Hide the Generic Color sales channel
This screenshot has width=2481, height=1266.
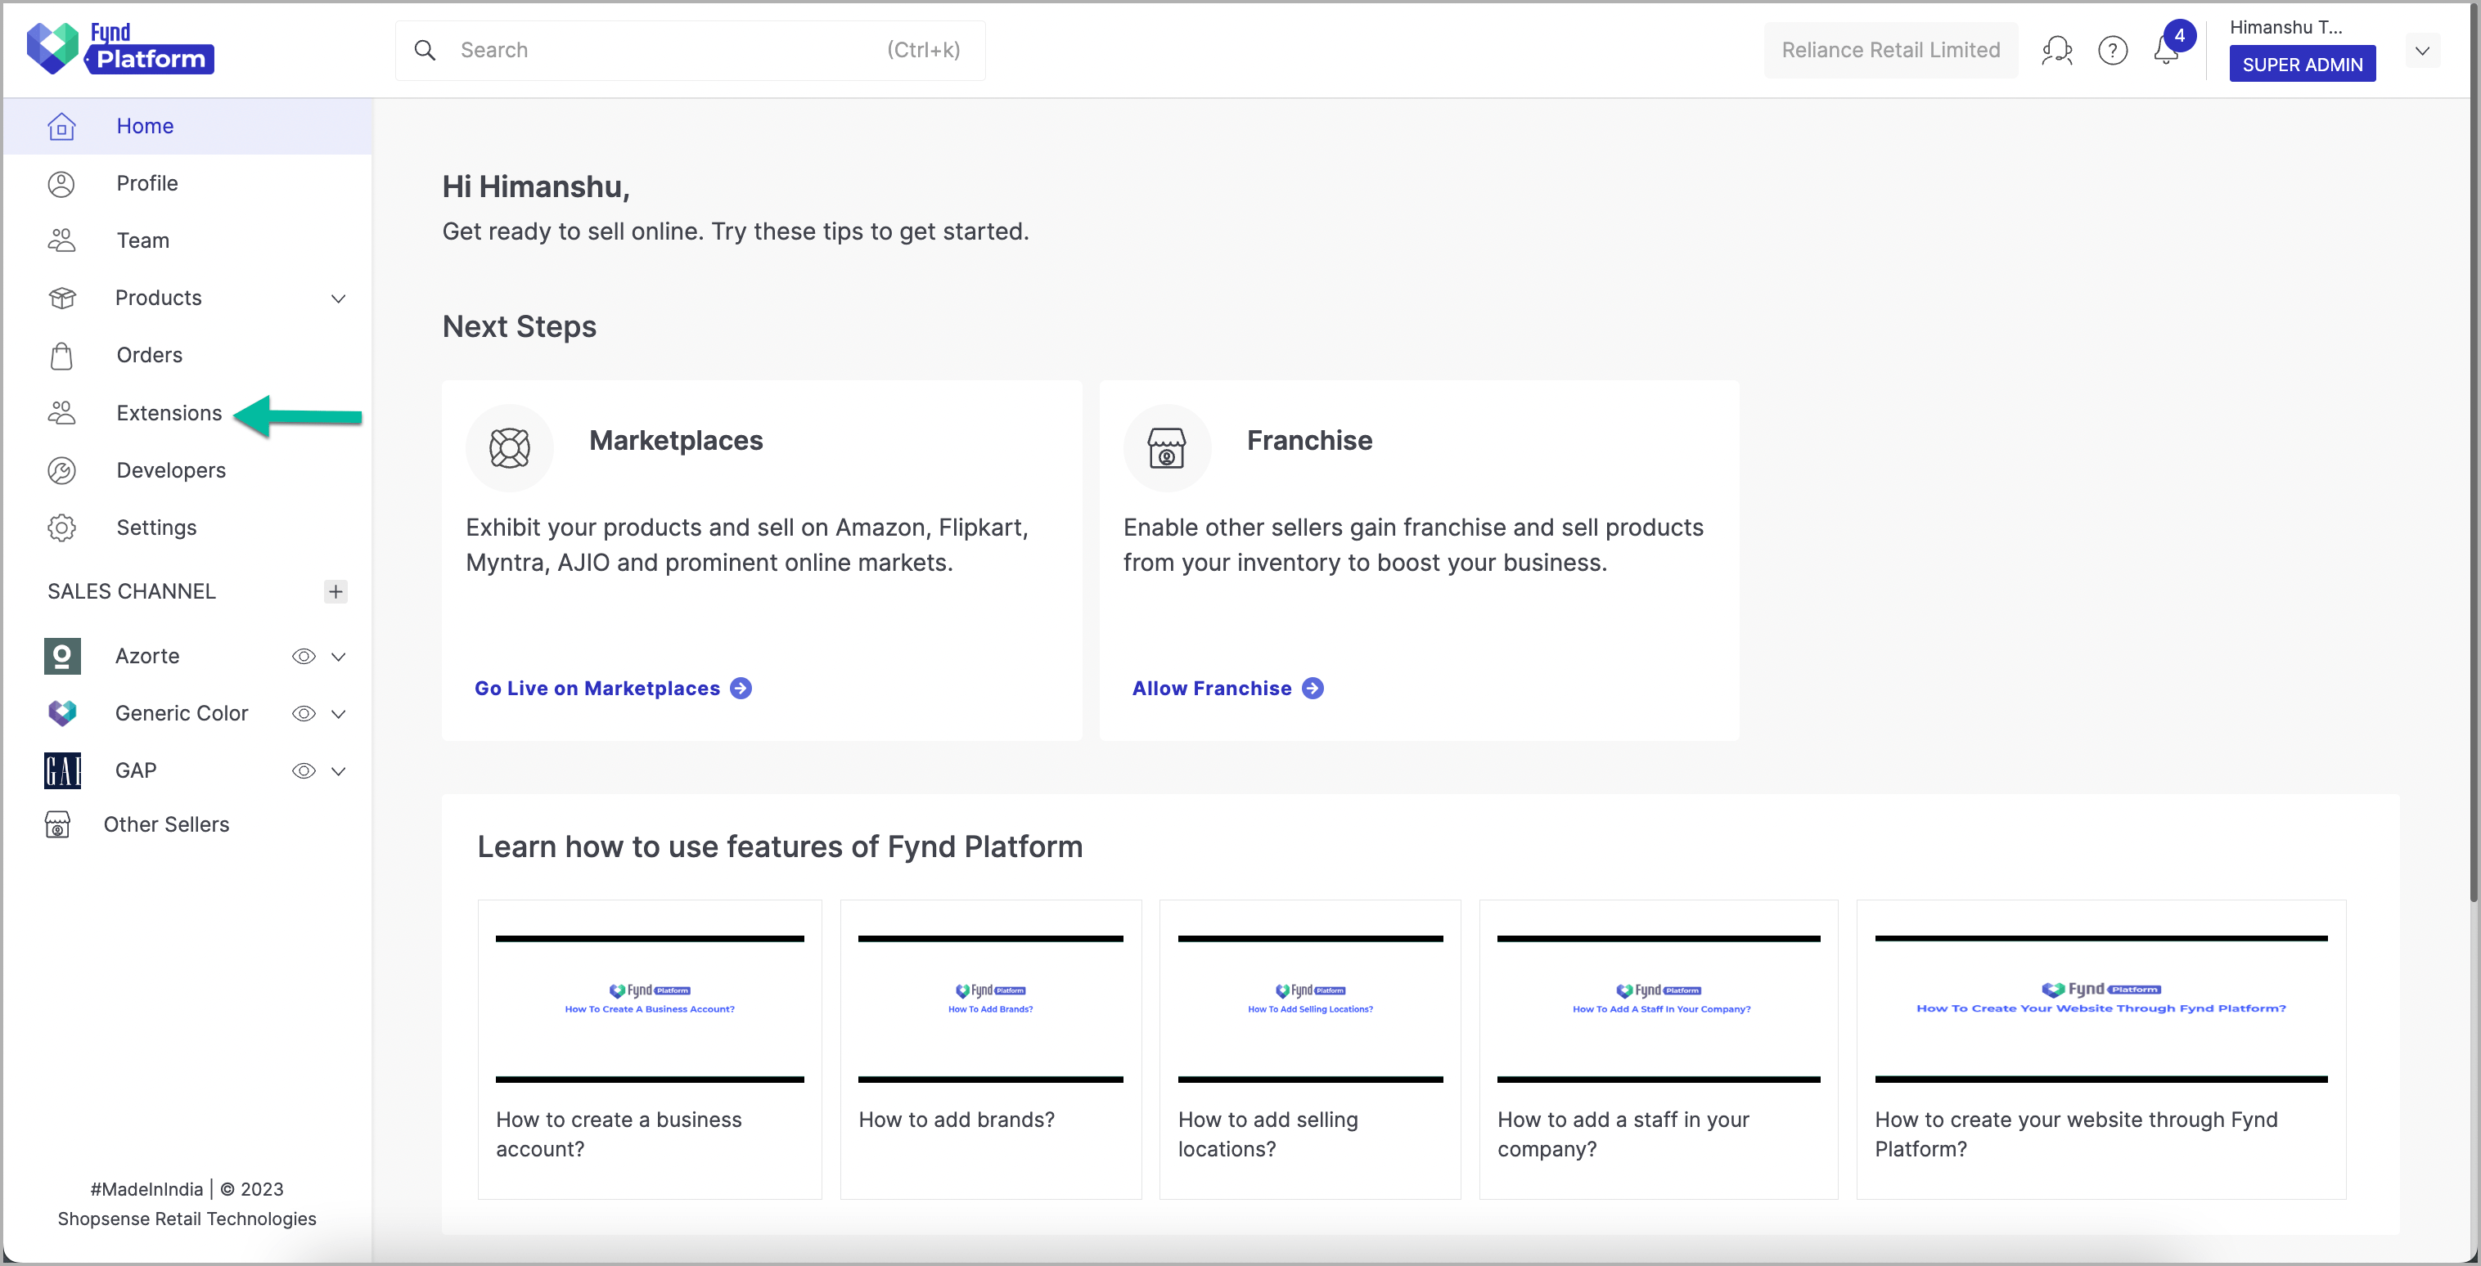click(x=304, y=713)
